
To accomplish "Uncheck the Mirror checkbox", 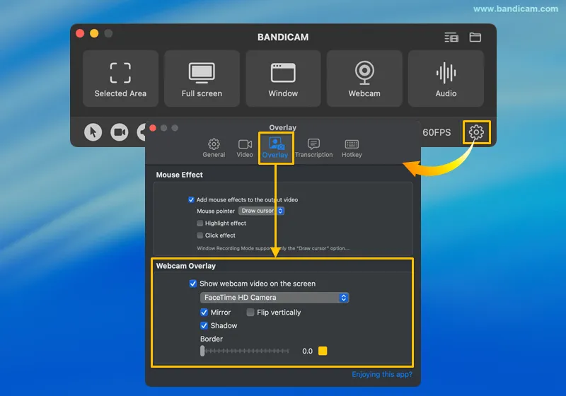I will point(204,313).
